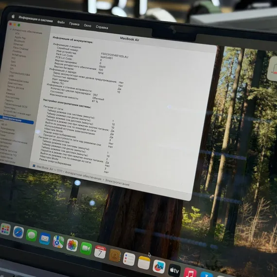Select Графика/Дисплеи in the sidebar
This screenshot has height=277, width=277.
tap(18, 80)
